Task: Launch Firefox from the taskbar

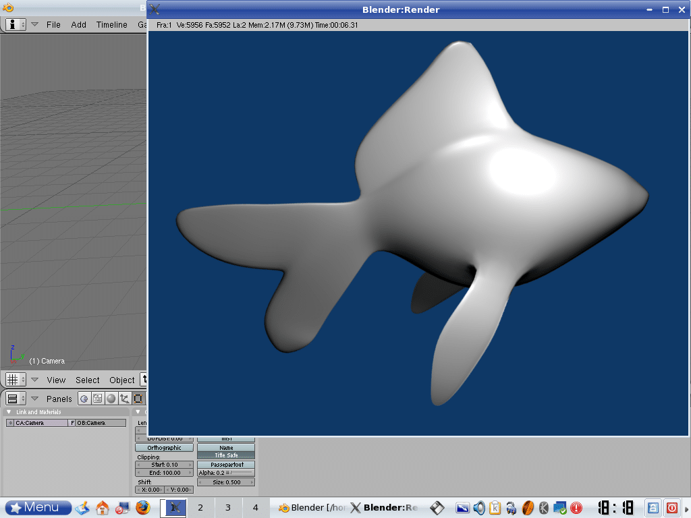Action: click(x=142, y=507)
